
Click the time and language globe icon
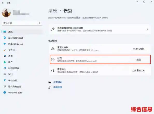[x=5, y=68]
